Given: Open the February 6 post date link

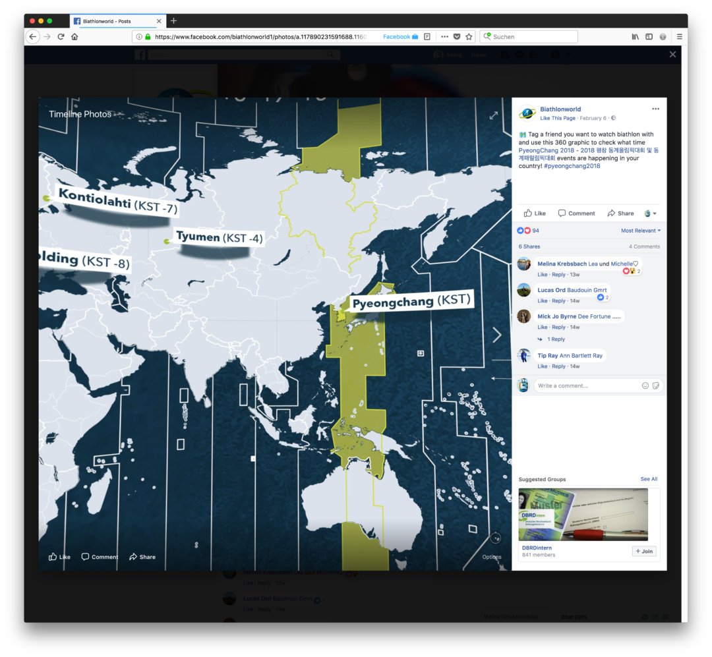Looking at the screenshot, I should tap(593, 118).
